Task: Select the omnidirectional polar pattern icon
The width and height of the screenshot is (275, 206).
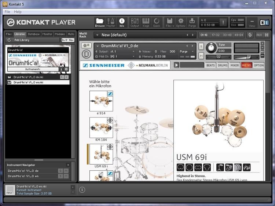Action: pos(189,167)
